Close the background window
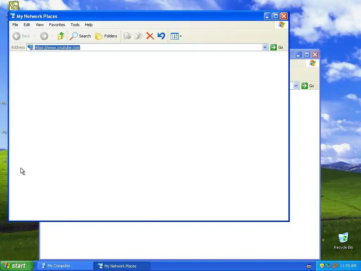Image resolution: width=361 pixels, height=271 pixels. [315, 55]
